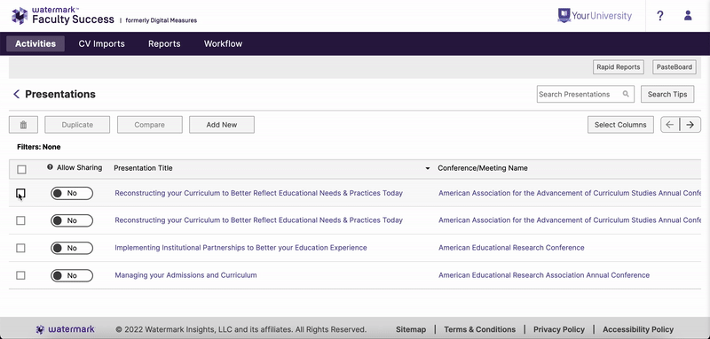Click the Presentation Title sort arrow
Viewport: 710px width, 339px height.
(x=427, y=168)
